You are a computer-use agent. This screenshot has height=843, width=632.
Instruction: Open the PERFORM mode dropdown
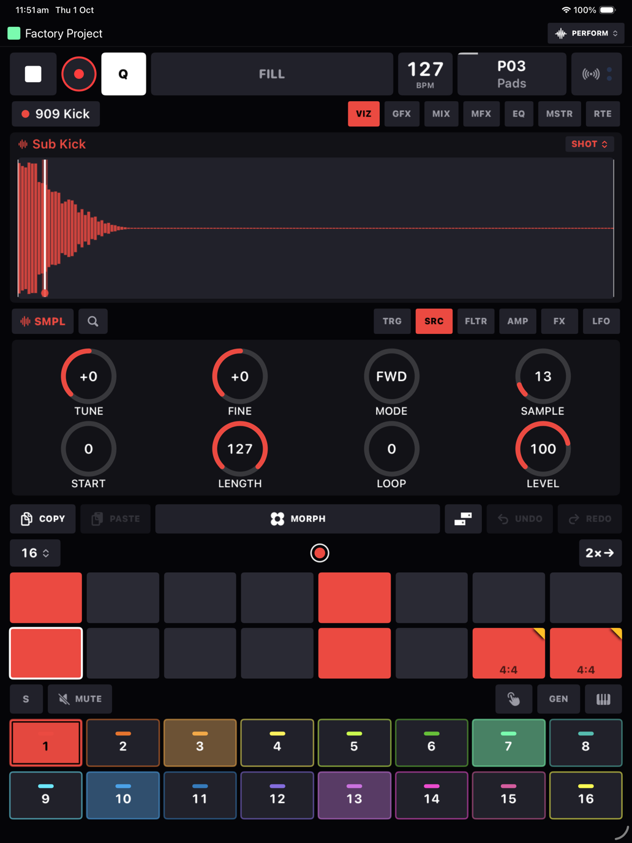(x=586, y=33)
